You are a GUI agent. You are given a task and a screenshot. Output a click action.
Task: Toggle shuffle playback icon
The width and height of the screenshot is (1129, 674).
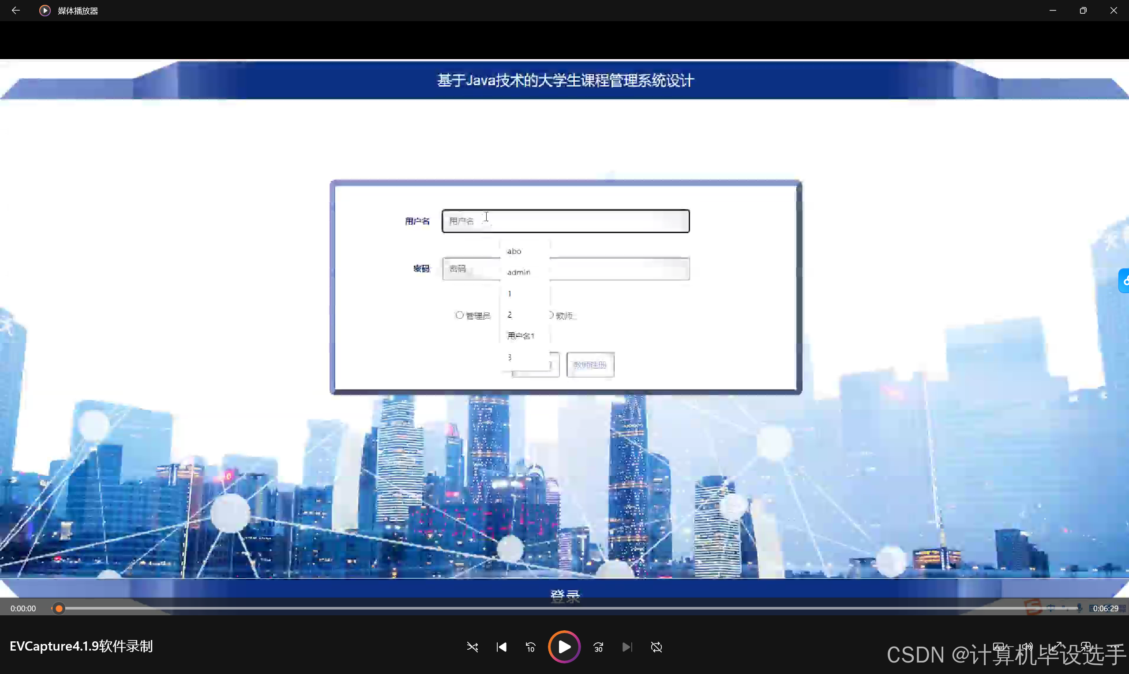coord(472,647)
